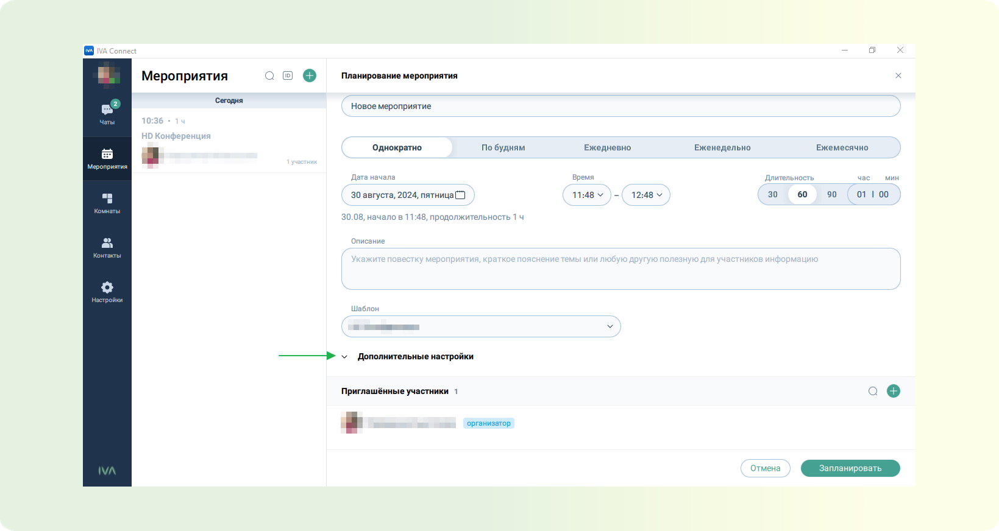Click the green plus to add event
This screenshot has width=999, height=531.
(310, 76)
